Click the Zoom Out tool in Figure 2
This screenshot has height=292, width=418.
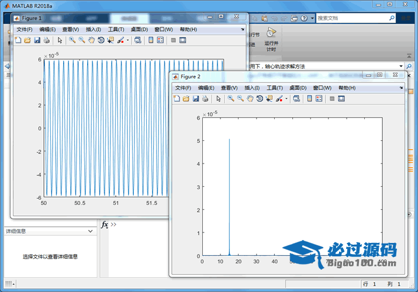click(240, 99)
